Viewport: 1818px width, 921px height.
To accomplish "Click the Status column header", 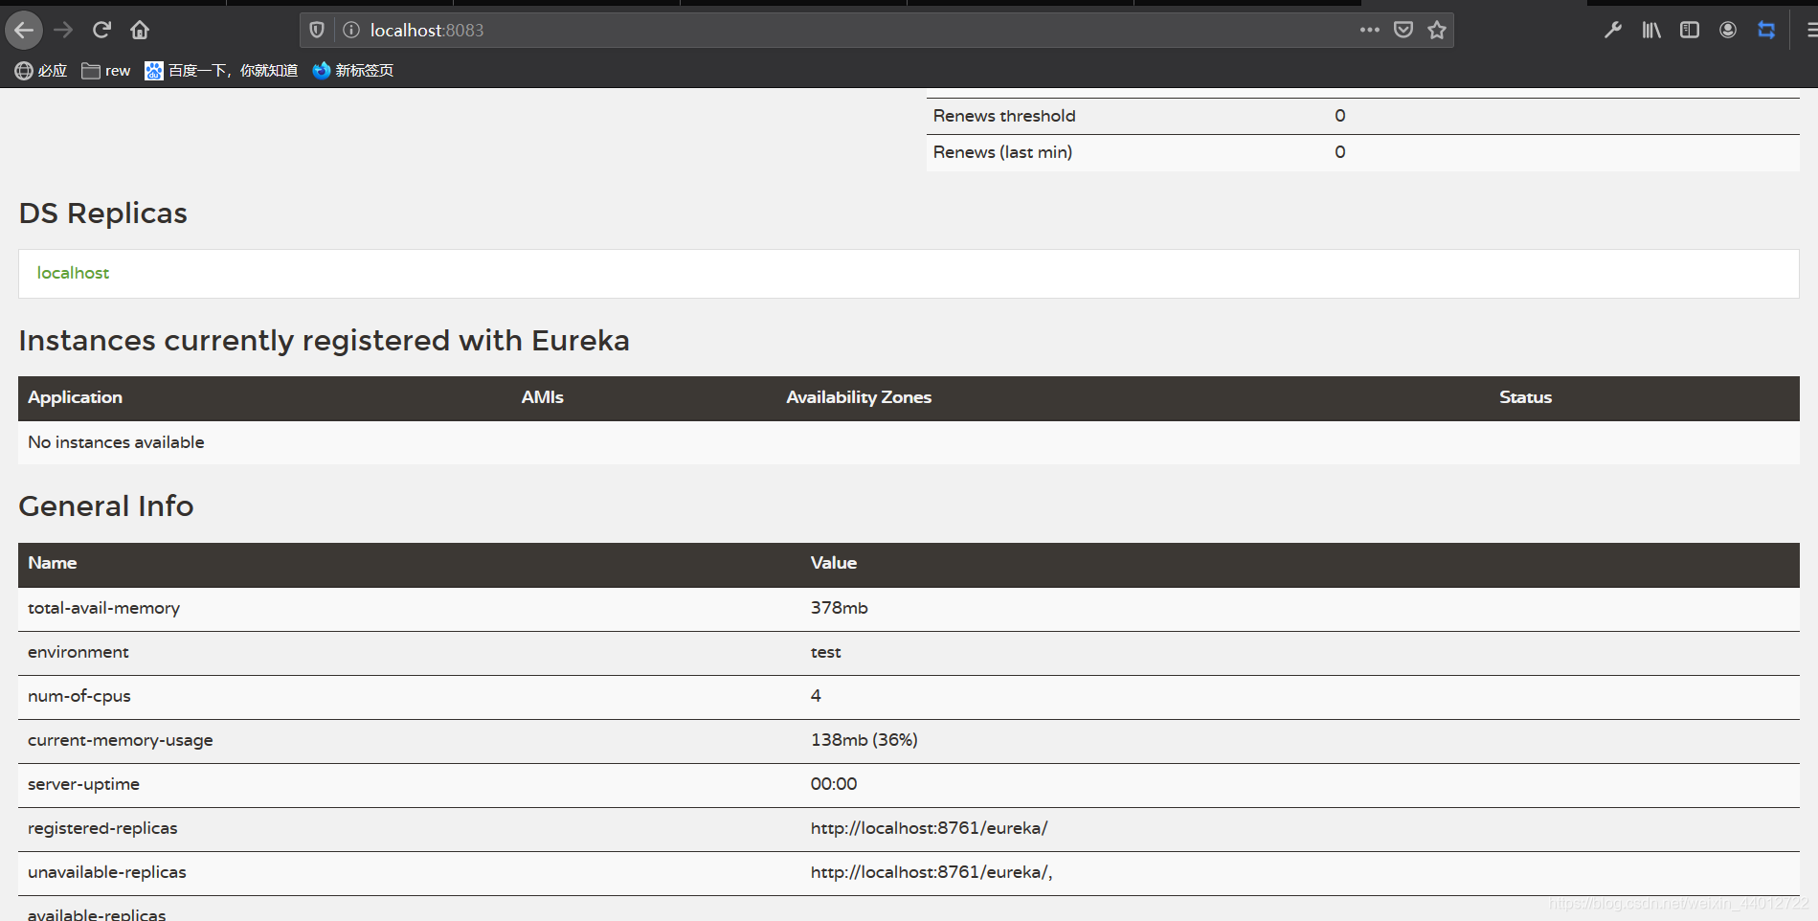I will click(x=1525, y=397).
